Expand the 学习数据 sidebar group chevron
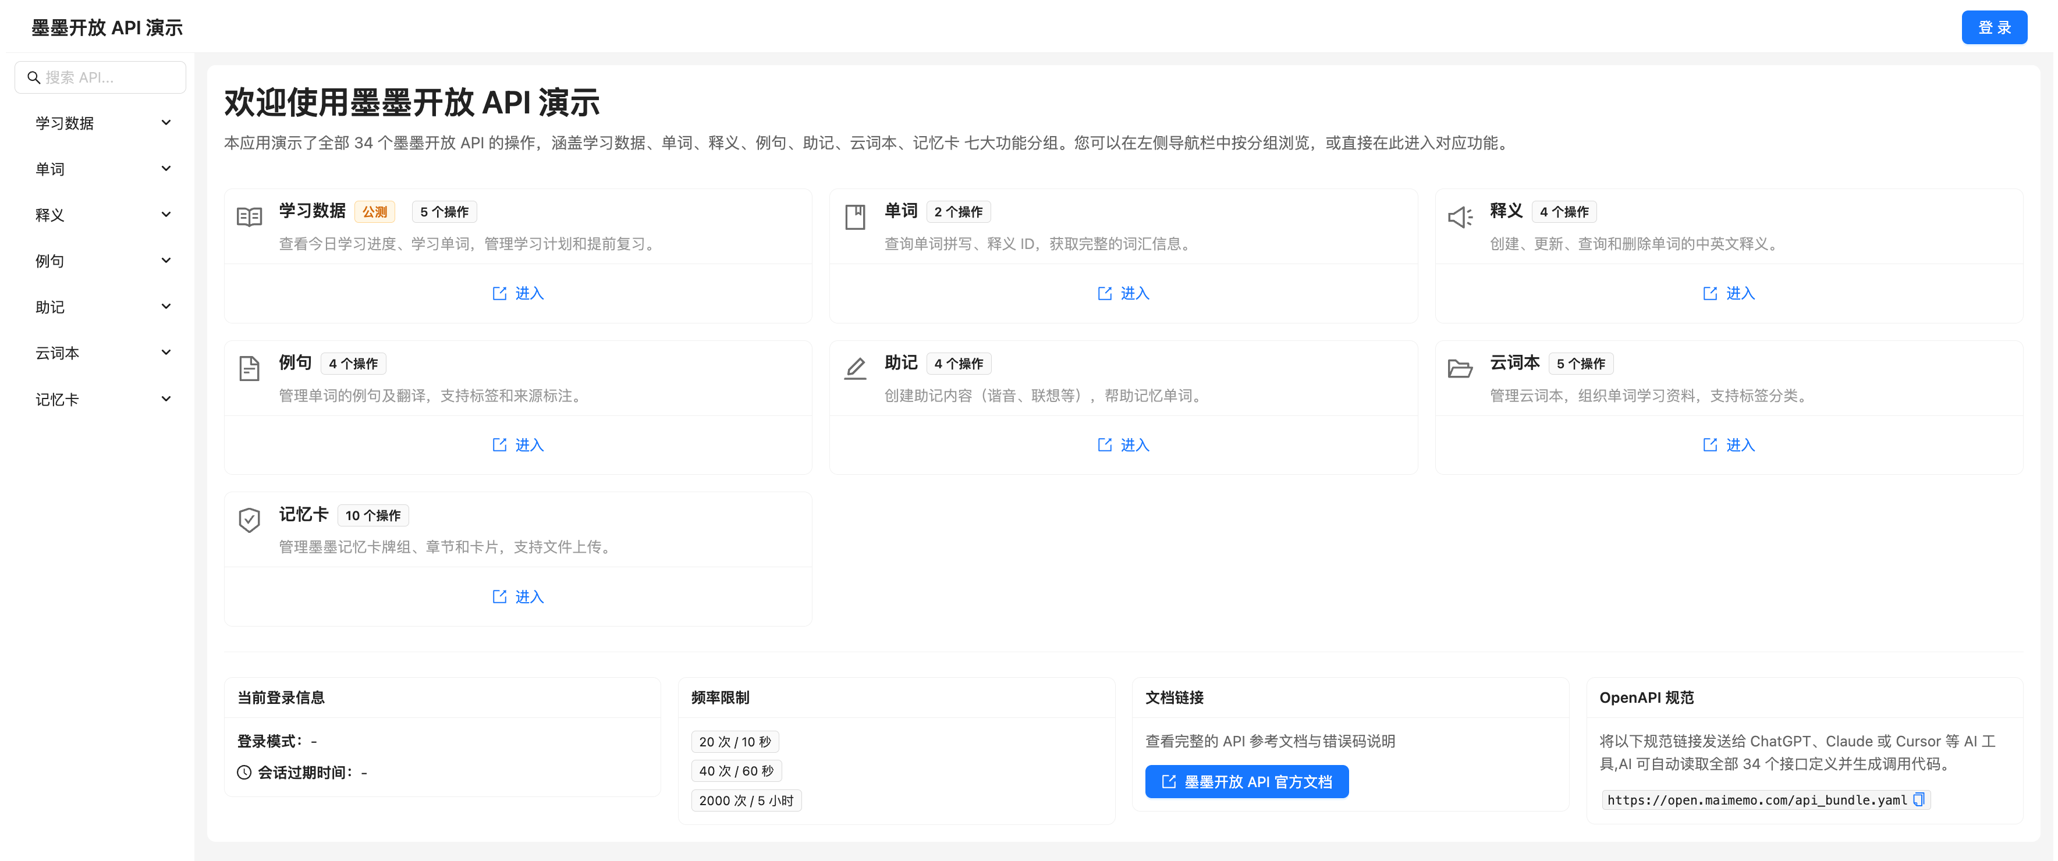 click(x=166, y=123)
